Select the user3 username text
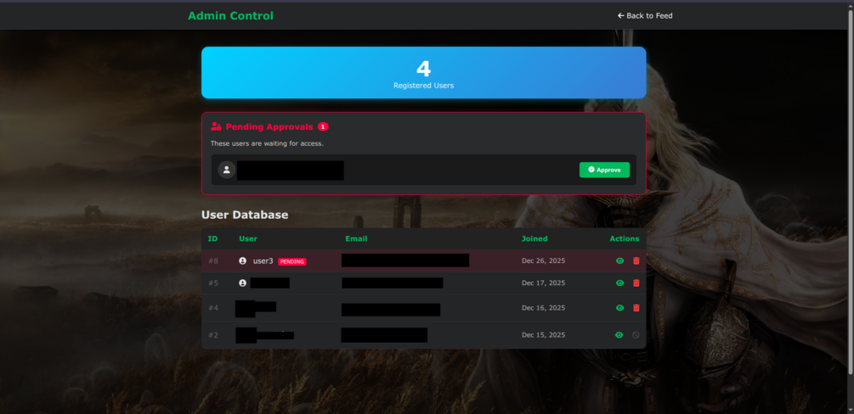Image resolution: width=854 pixels, height=414 pixels. [x=263, y=261]
